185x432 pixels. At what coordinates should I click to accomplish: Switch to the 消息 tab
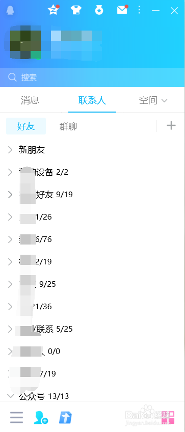tap(30, 100)
